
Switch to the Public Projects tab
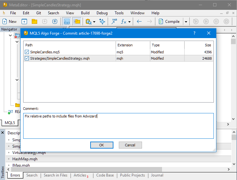pos(132,175)
